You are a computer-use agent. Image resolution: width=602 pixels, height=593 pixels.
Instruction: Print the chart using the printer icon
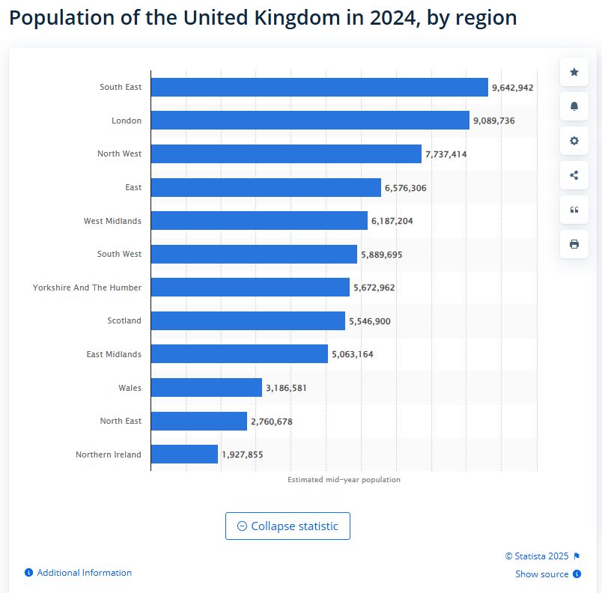[x=574, y=243]
